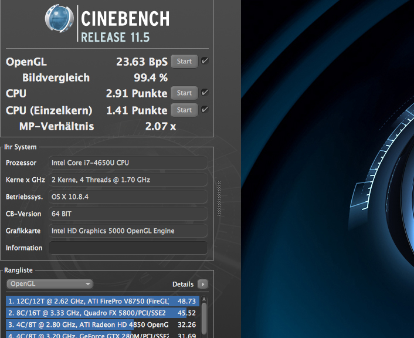This screenshot has width=414, height=338.
Task: Select ranking row ATI Radeon HD 4850
Action: pos(103,325)
